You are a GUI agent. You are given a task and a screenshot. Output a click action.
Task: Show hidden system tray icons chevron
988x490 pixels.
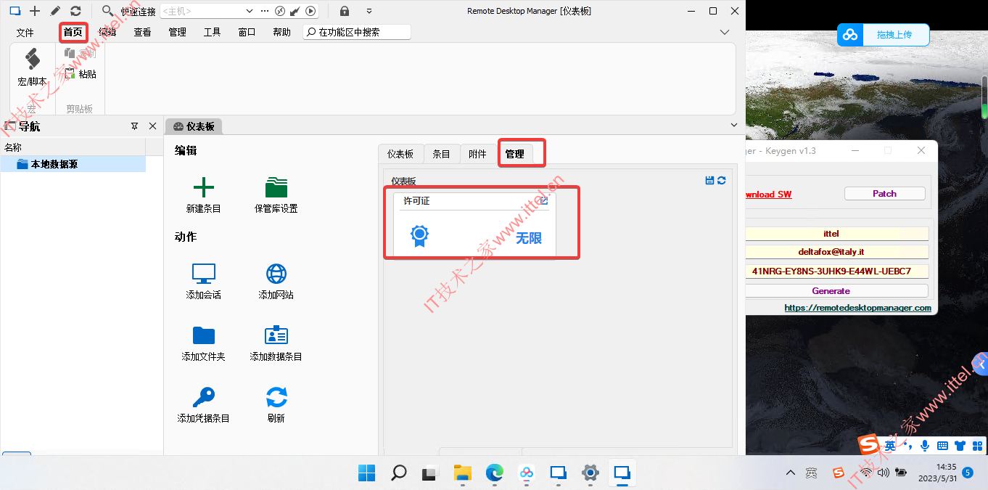[791, 473]
